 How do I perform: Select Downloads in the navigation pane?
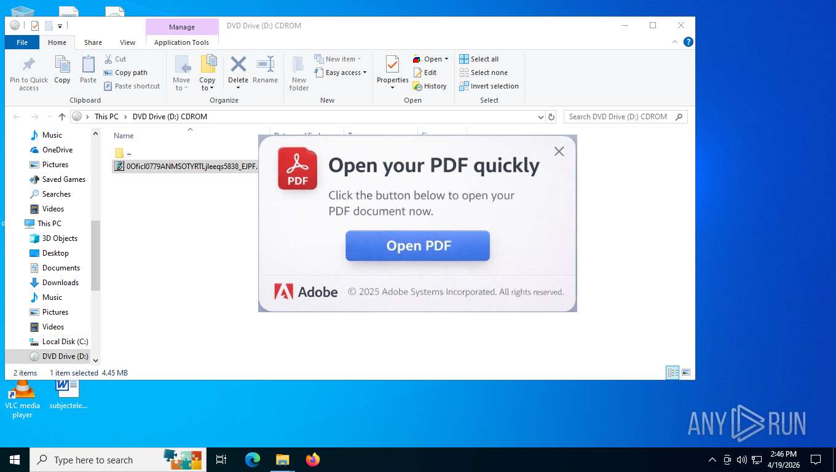point(60,283)
